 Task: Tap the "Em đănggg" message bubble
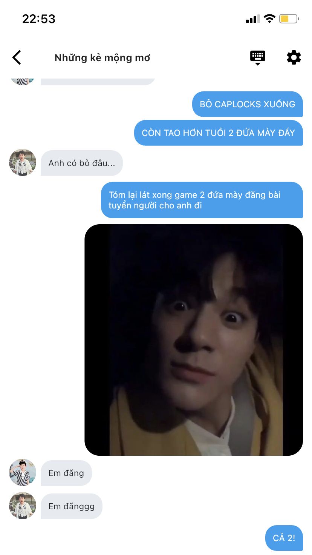(x=72, y=506)
